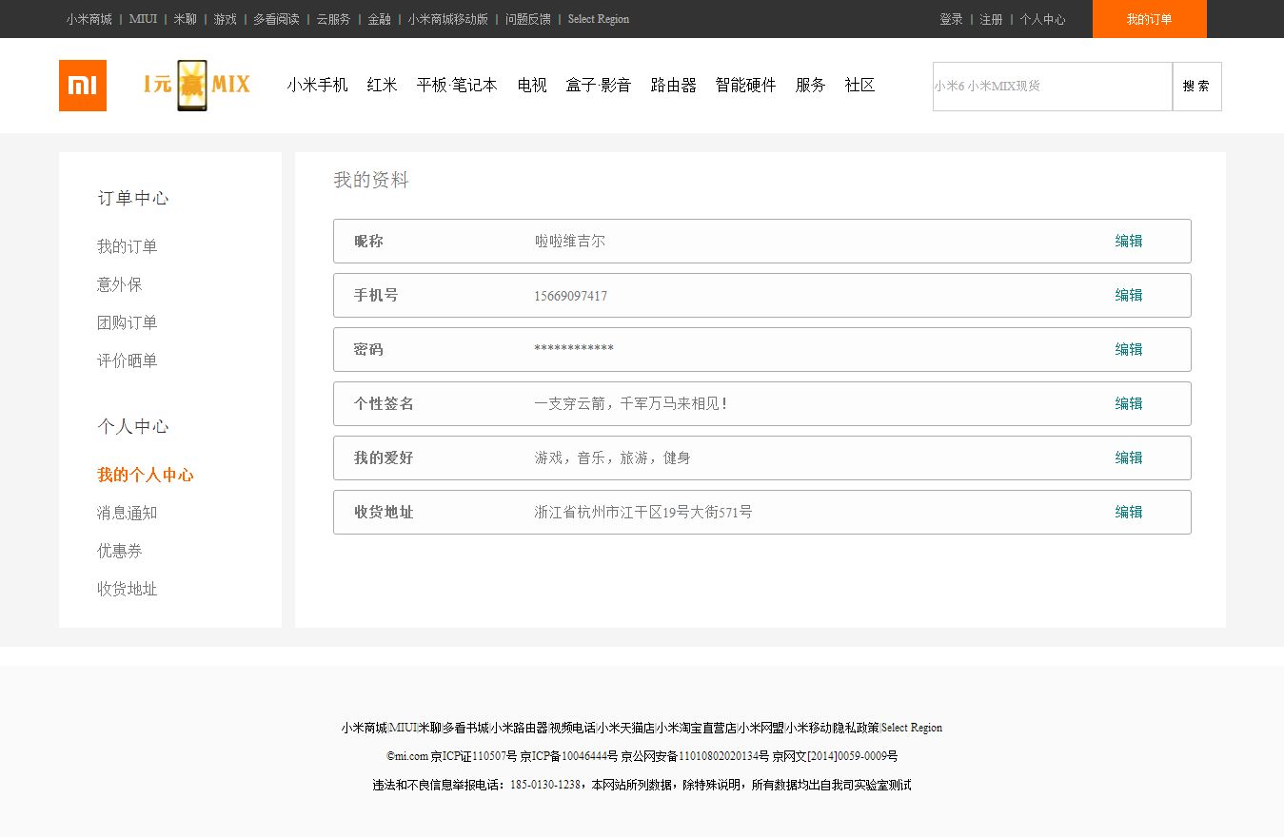1284x837 pixels.
Task: Go to 社区 in main navigation
Action: 860,86
